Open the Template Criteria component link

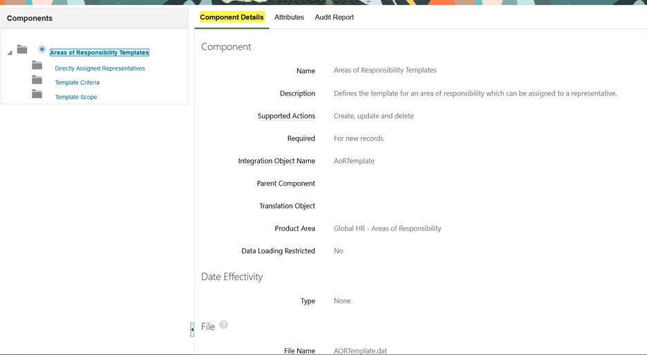[x=77, y=82]
